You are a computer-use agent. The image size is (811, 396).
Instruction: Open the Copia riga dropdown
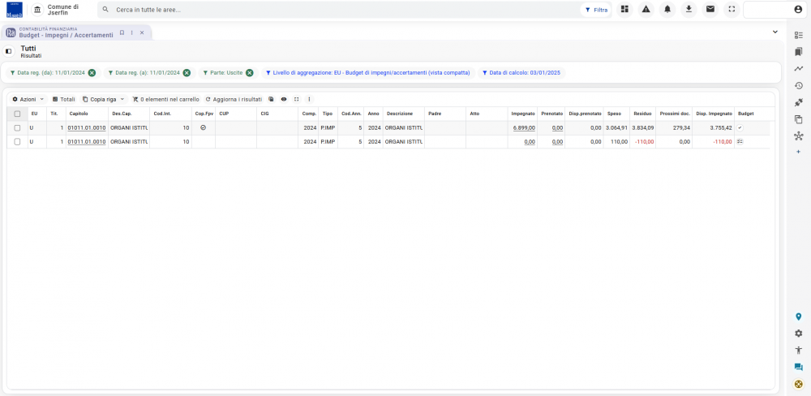tap(104, 99)
